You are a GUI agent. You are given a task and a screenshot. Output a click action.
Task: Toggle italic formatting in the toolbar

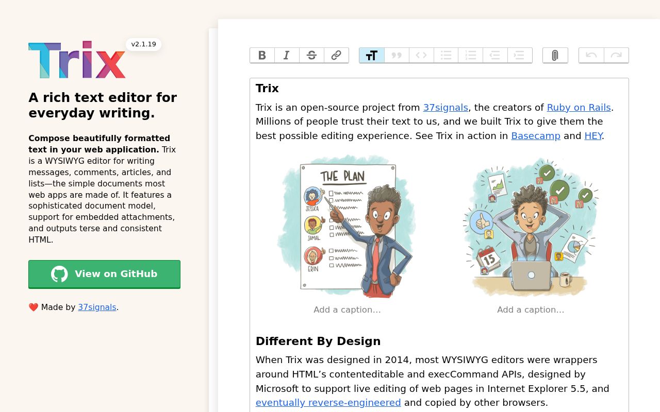(287, 55)
